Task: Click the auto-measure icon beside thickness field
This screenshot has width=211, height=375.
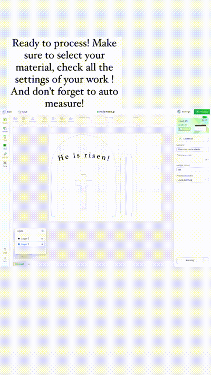Action: pyautogui.click(x=206, y=159)
